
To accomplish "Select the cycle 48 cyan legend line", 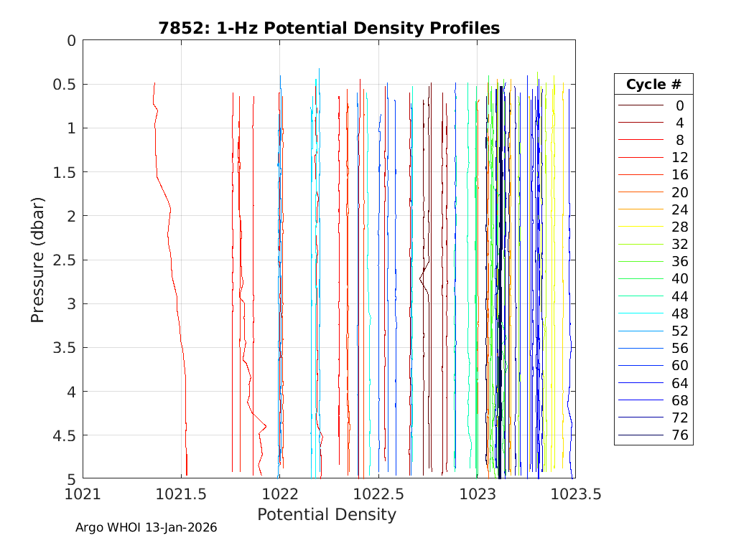I will coord(641,313).
